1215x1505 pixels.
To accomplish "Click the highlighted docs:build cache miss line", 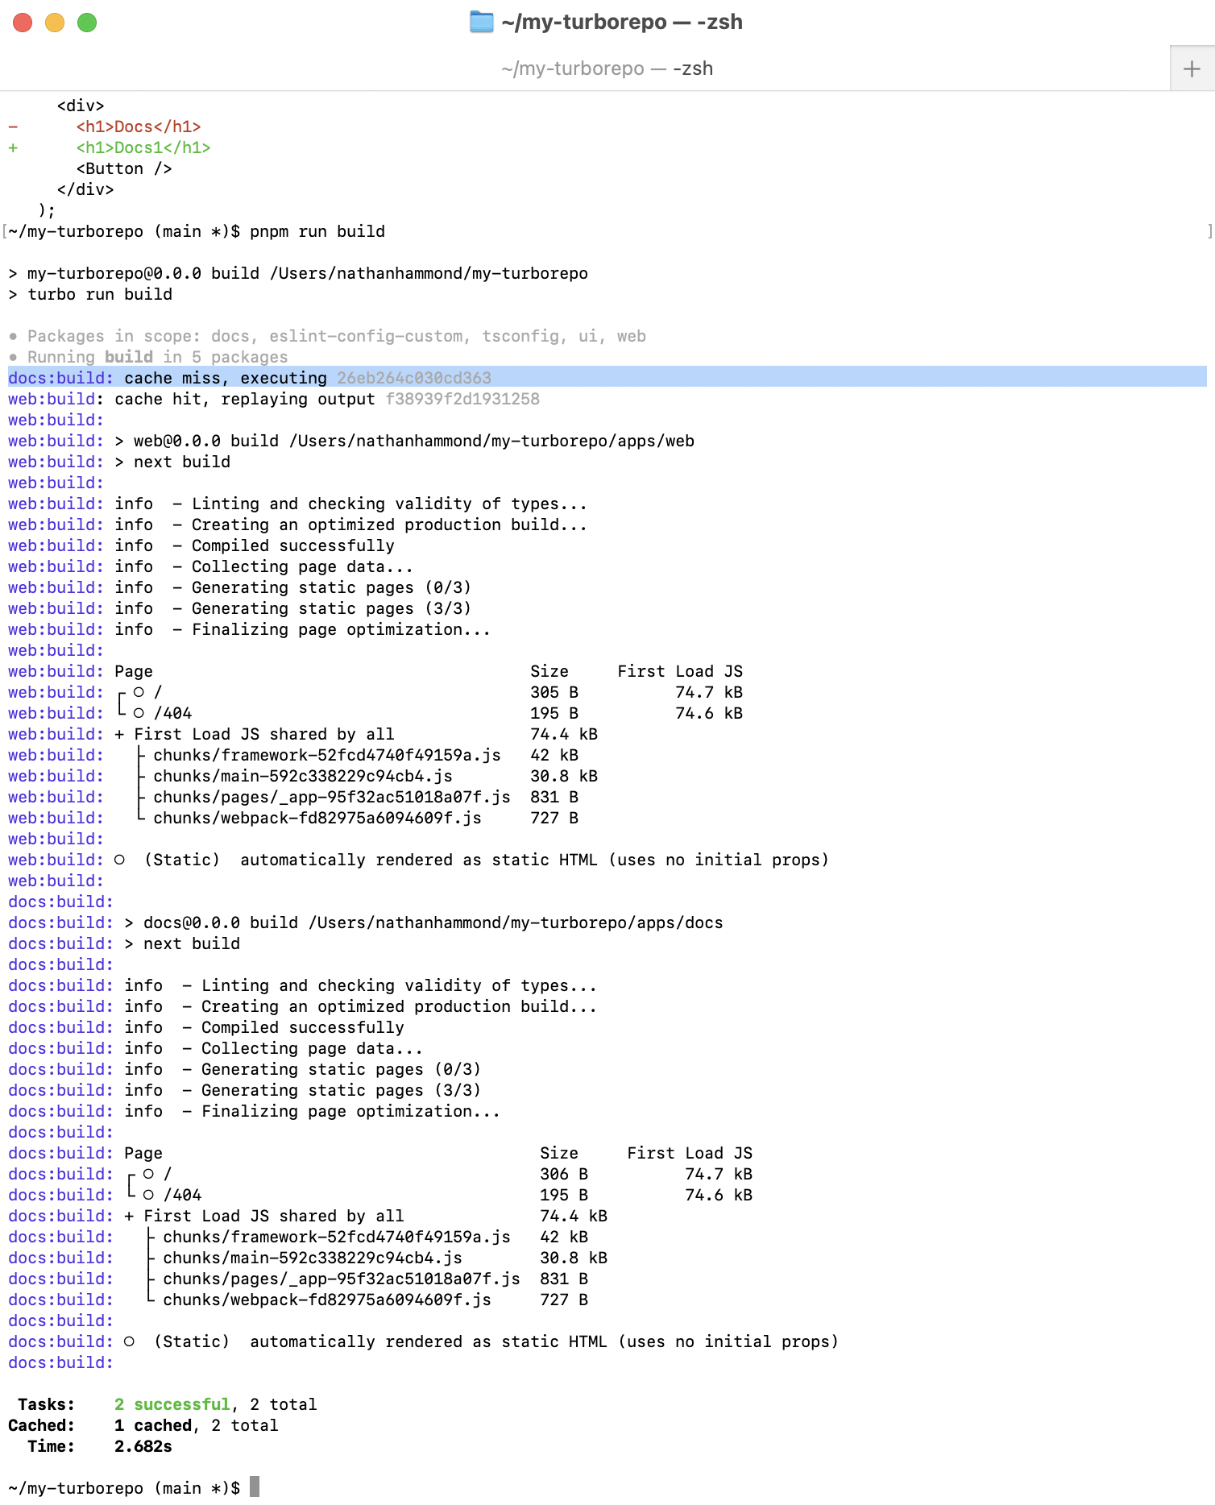I will pos(607,377).
